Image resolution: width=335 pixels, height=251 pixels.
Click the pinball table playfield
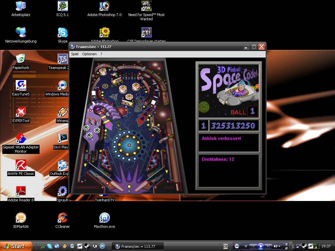[129, 126]
